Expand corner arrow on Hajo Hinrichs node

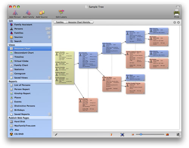tap(144, 42)
